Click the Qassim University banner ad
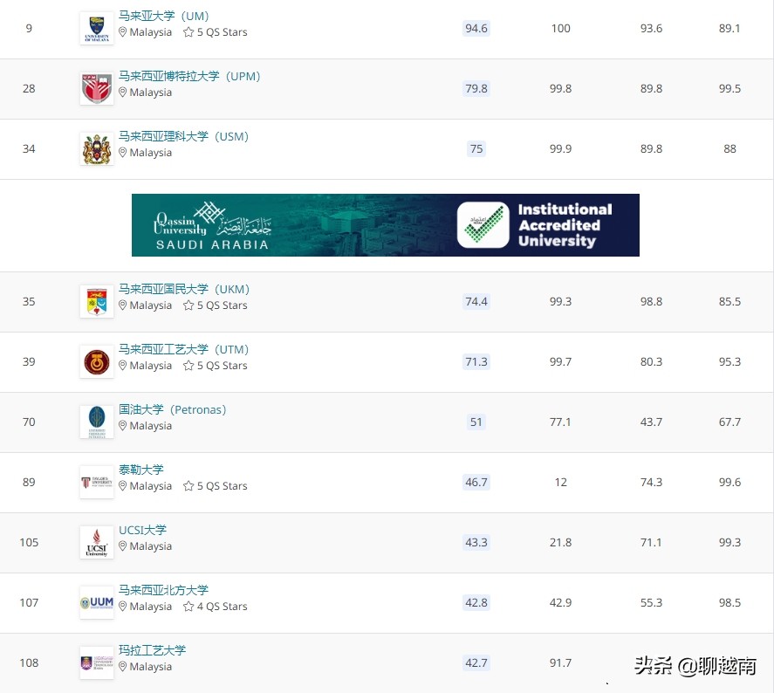774x693 pixels. click(x=385, y=225)
